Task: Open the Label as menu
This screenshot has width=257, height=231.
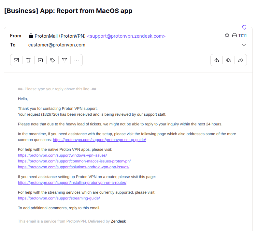Action: point(52,60)
